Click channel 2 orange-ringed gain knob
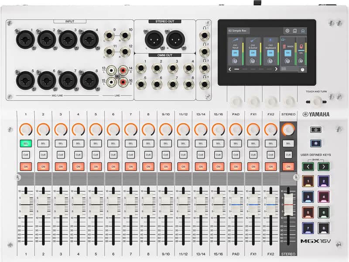Viewport: 349px width, 262px height. [x=43, y=129]
